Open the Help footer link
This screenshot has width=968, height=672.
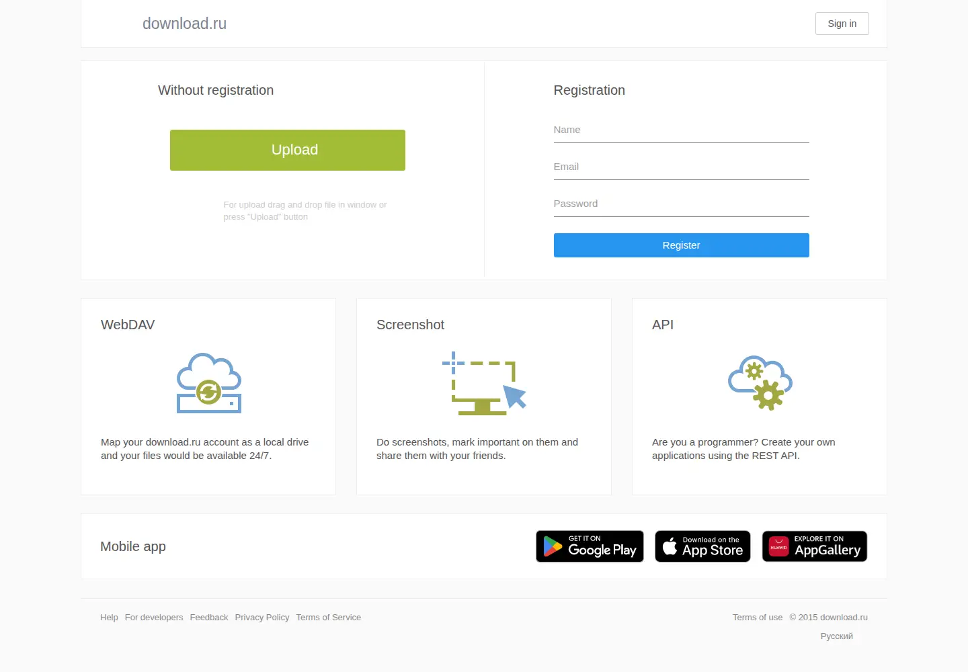(109, 618)
